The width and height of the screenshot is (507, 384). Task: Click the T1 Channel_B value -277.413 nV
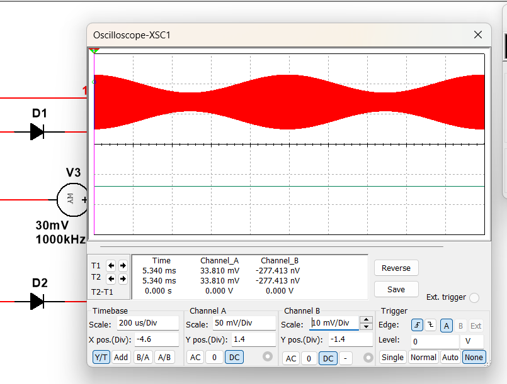pos(278,270)
